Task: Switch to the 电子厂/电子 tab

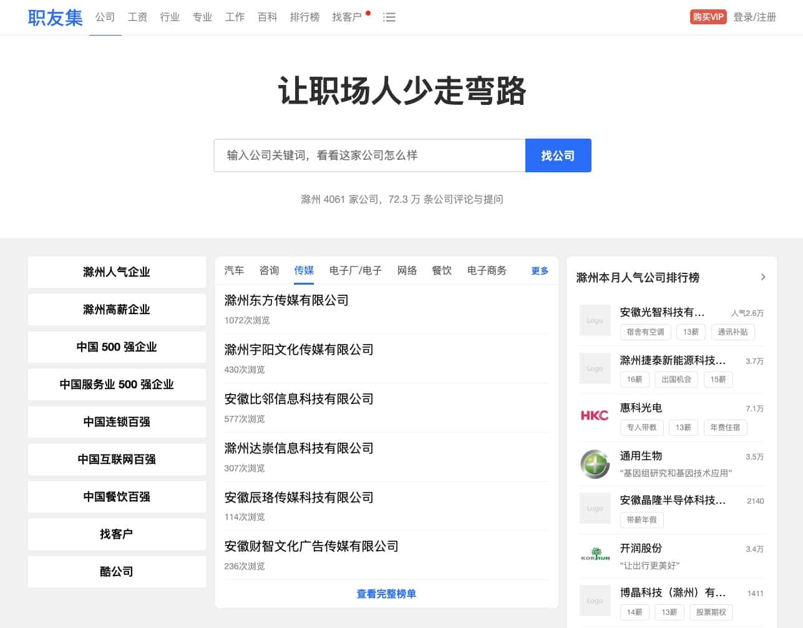Action: 355,270
